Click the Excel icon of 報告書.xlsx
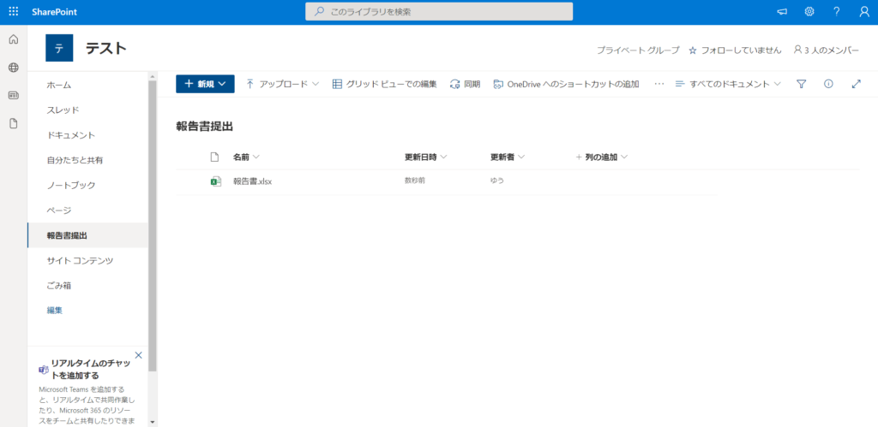The width and height of the screenshot is (878, 427). tap(215, 181)
